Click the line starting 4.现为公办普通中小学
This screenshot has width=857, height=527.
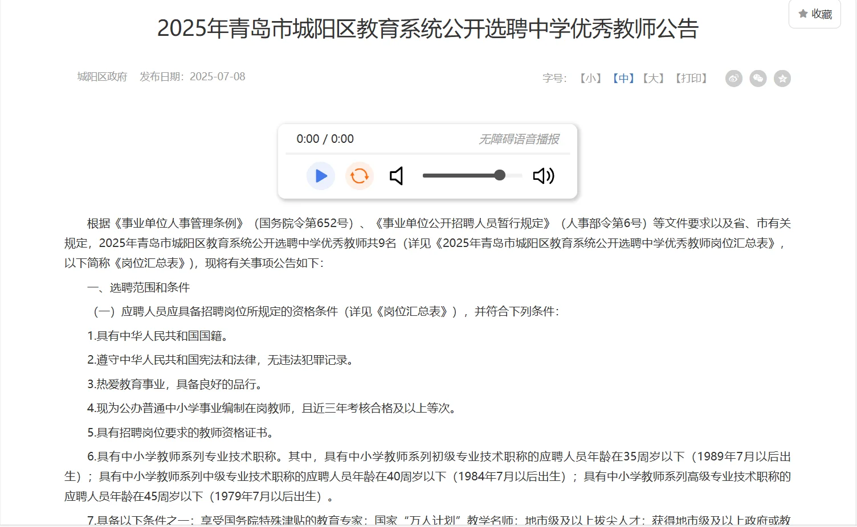273,408
